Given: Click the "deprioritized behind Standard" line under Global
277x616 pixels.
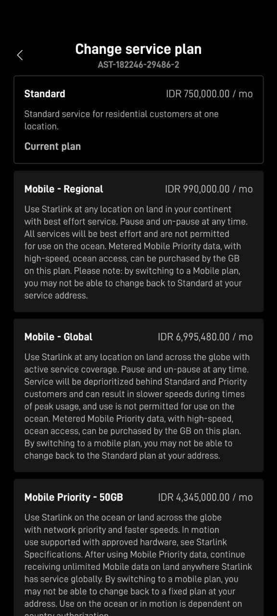Looking at the screenshot, I should (x=136, y=382).
